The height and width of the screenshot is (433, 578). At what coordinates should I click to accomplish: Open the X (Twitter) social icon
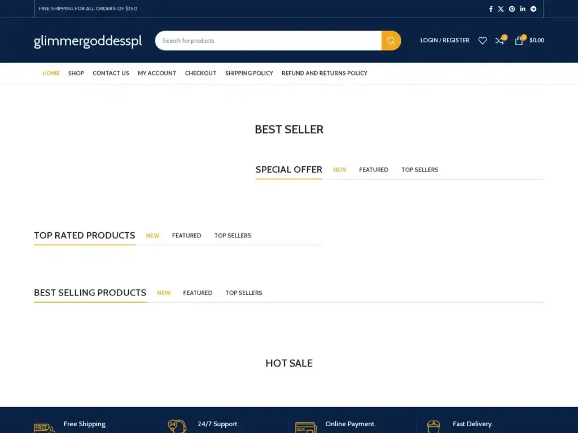coord(501,9)
